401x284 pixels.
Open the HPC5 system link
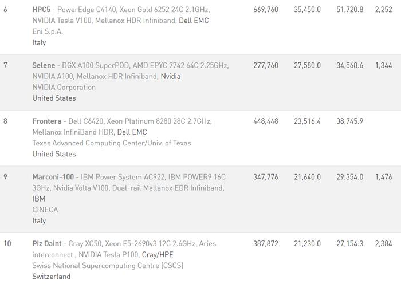pos(41,10)
